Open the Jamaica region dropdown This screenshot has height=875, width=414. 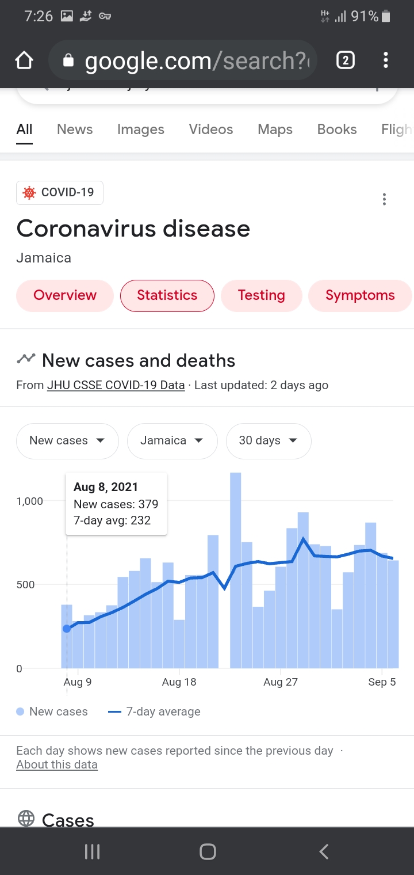[x=172, y=441]
